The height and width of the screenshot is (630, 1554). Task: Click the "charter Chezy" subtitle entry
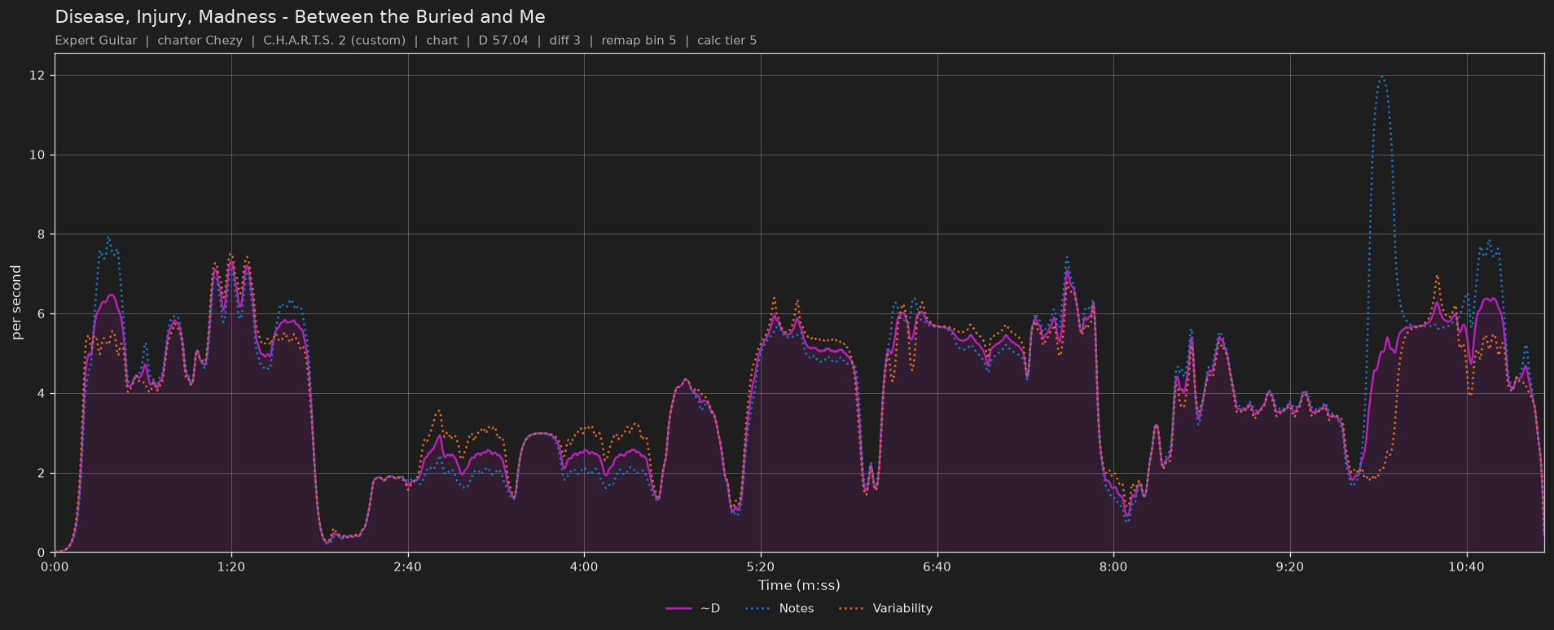[x=200, y=41]
